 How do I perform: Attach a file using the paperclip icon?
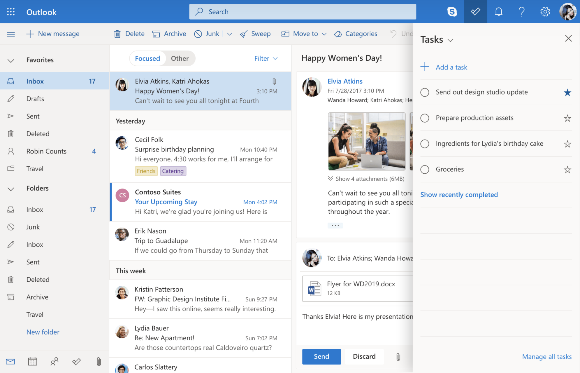tap(398, 356)
